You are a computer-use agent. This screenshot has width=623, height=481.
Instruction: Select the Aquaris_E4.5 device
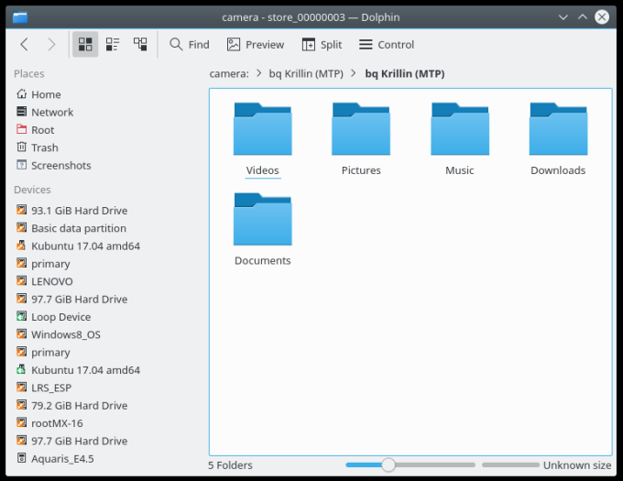coord(62,458)
